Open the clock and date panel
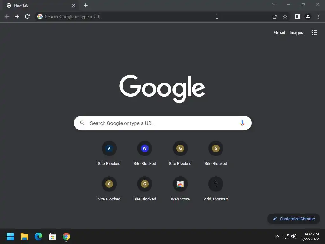Image resolution: width=325 pixels, height=244 pixels. 310,236
